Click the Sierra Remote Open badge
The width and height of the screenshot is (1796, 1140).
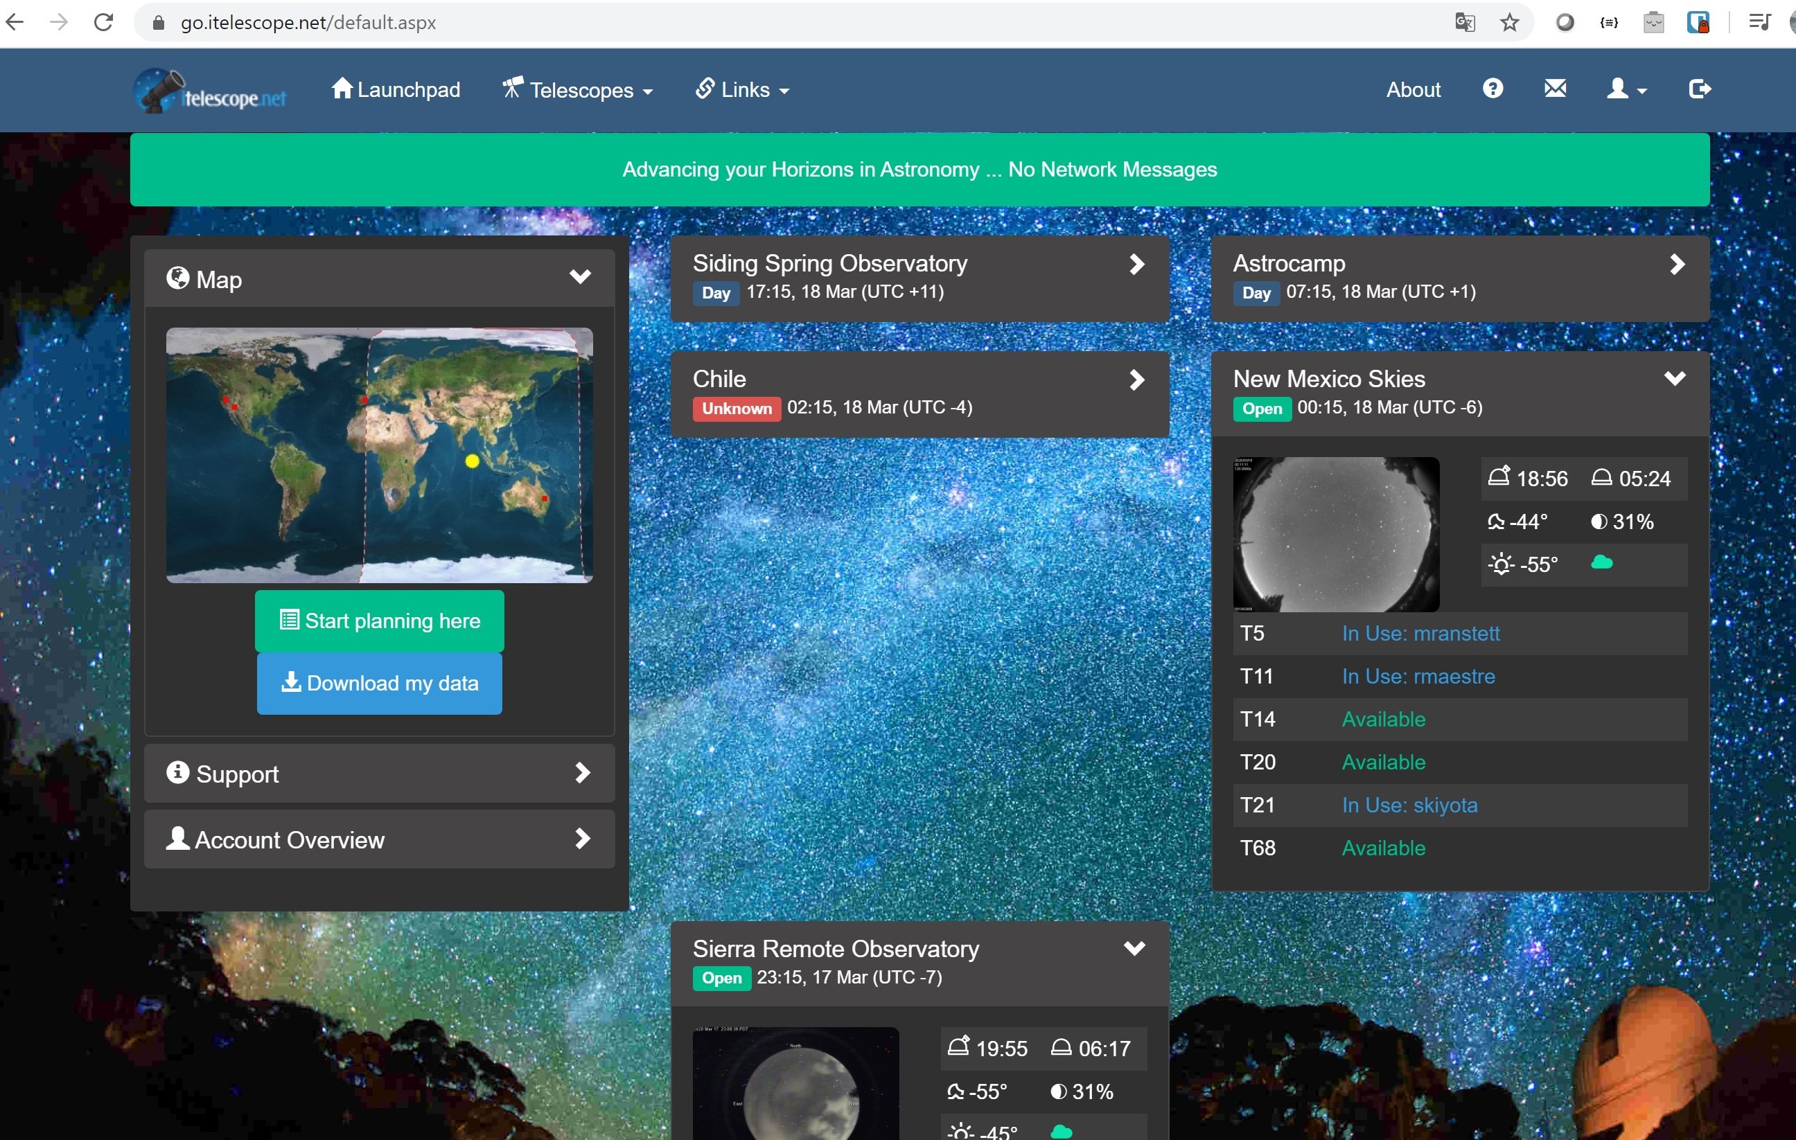tap(721, 978)
